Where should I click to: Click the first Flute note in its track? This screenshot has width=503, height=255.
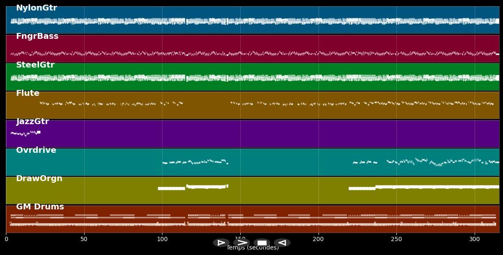click(41, 103)
